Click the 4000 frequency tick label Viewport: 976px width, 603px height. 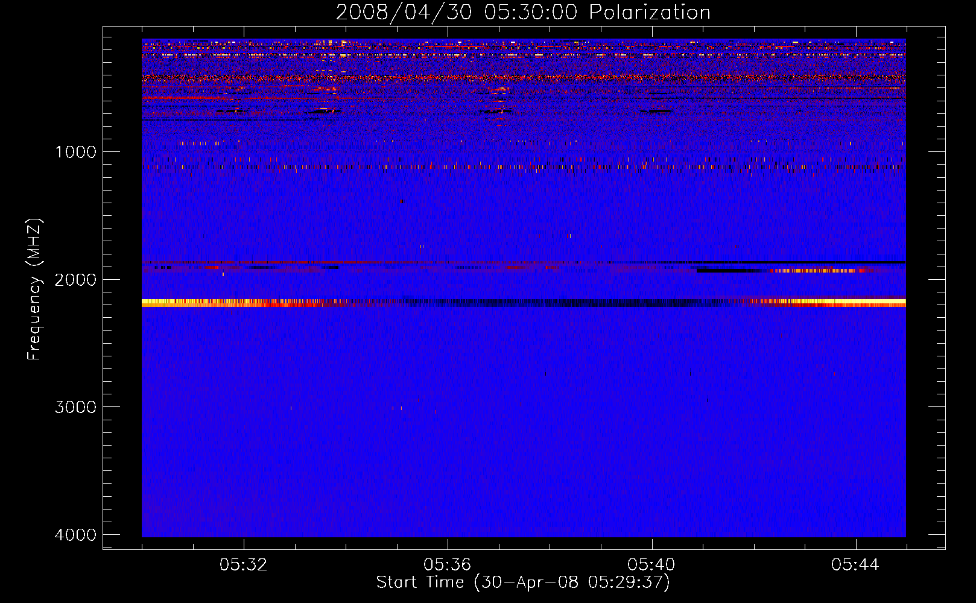pos(75,535)
